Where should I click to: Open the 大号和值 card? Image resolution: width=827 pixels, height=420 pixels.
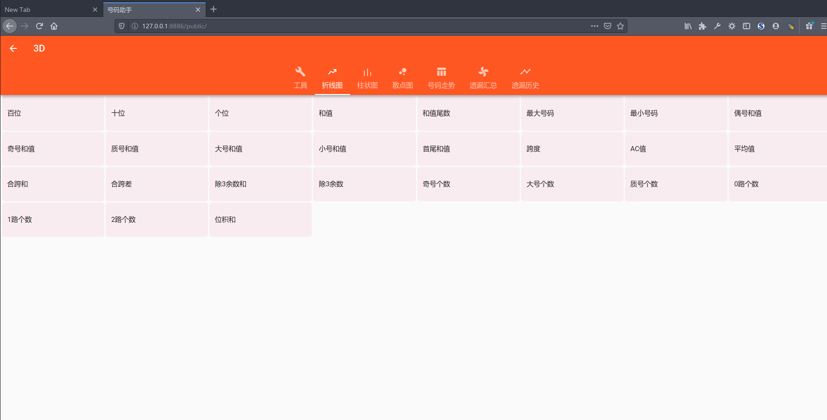click(261, 149)
